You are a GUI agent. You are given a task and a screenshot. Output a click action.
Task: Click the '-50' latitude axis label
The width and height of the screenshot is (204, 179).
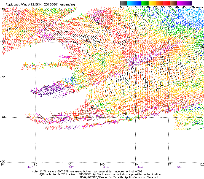tap(2, 77)
